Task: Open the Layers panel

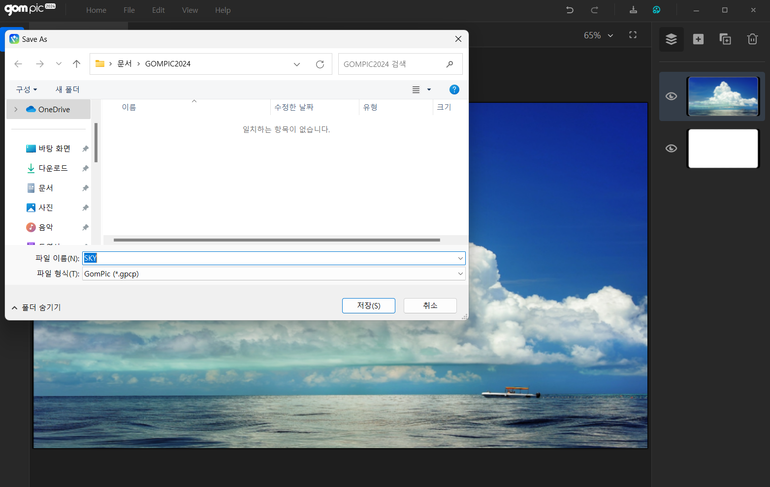Action: (671, 39)
